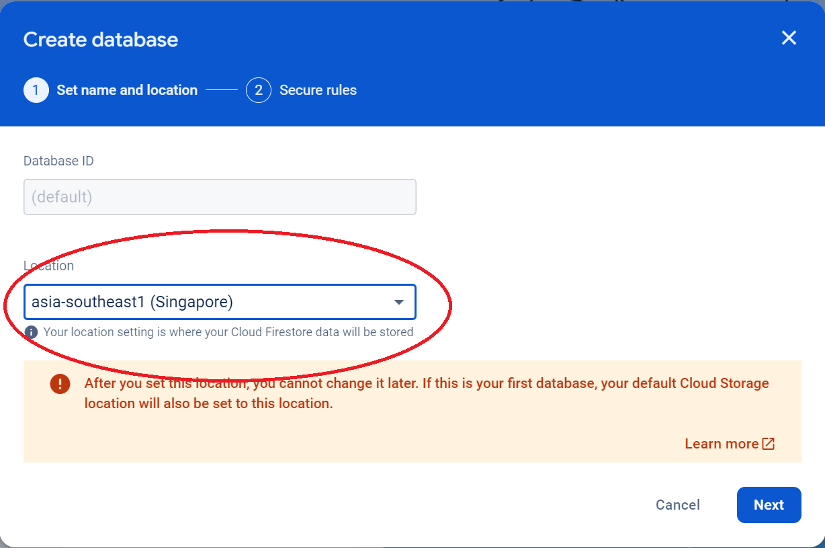Click the X to close Create database dialog
825x548 pixels.
click(788, 38)
